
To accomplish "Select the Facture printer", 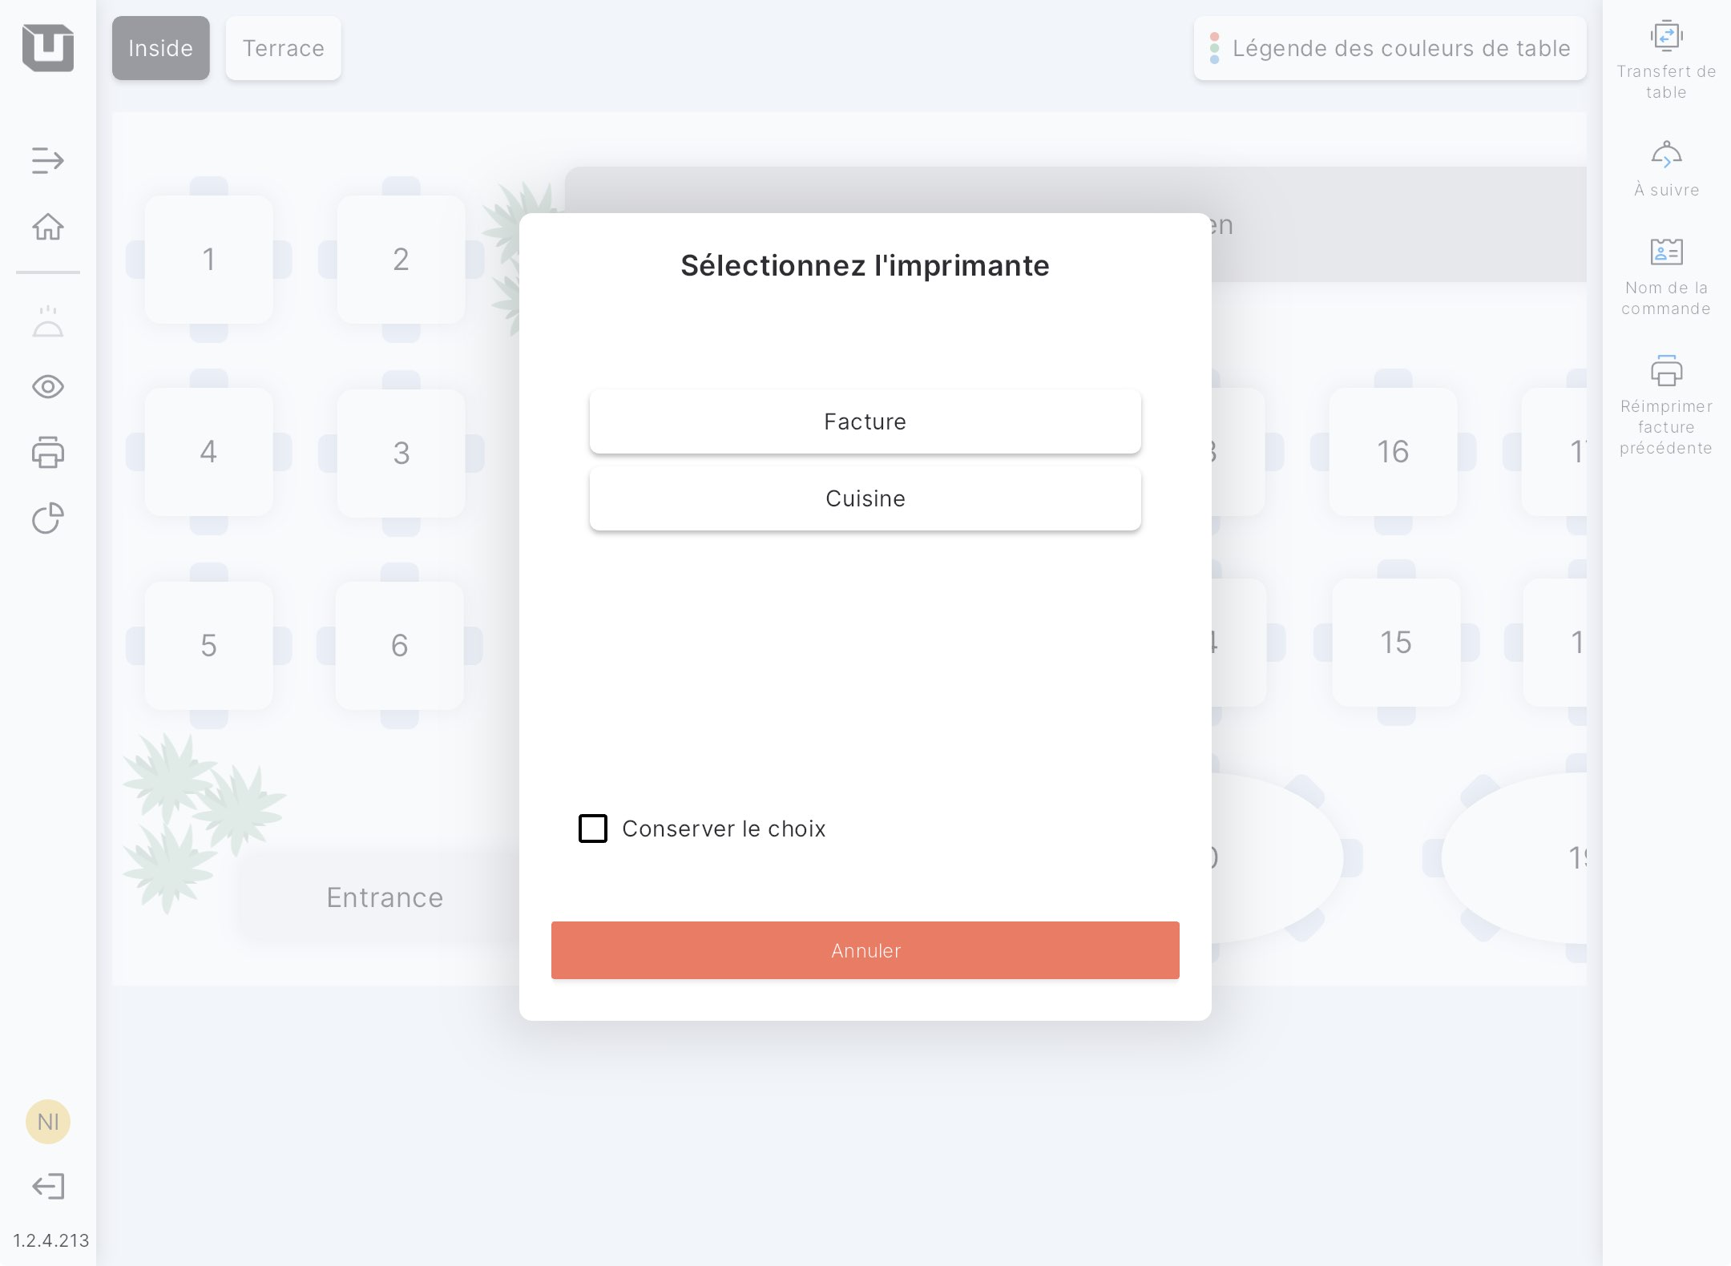I will coord(865,421).
